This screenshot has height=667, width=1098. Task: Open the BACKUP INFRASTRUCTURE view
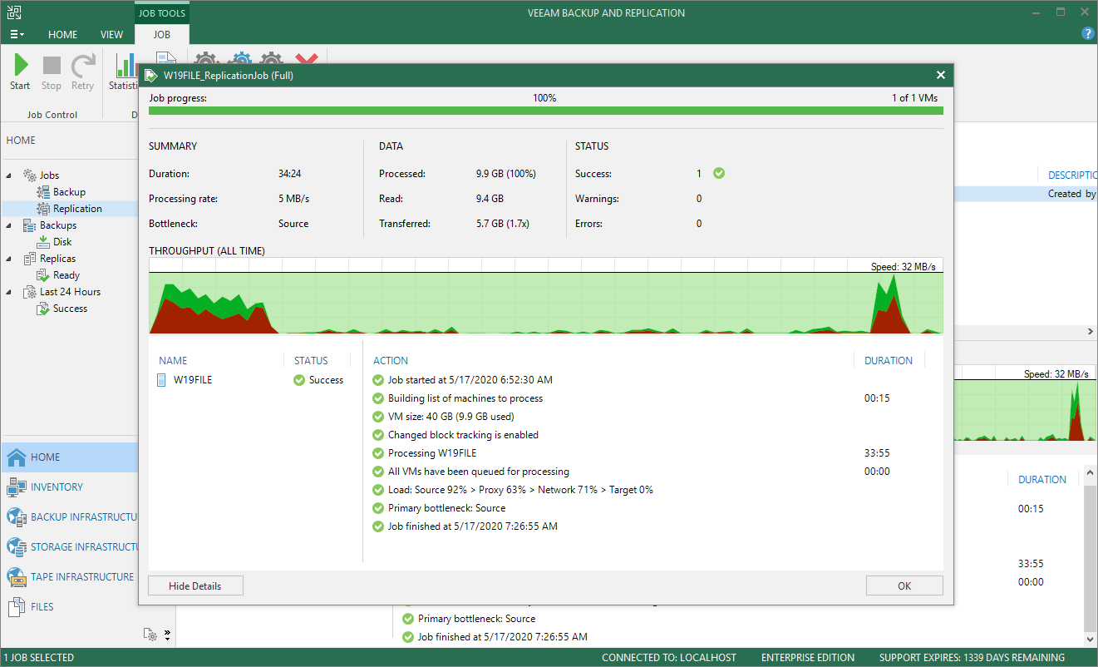[x=68, y=516]
